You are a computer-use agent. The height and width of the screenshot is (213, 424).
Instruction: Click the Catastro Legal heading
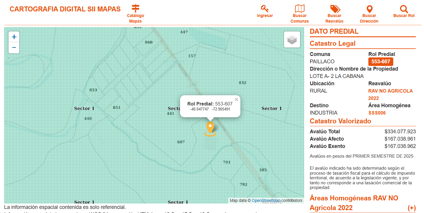333,44
